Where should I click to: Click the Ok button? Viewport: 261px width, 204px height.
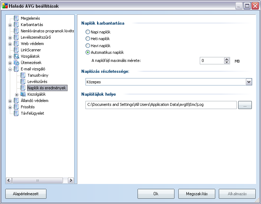point(156,194)
